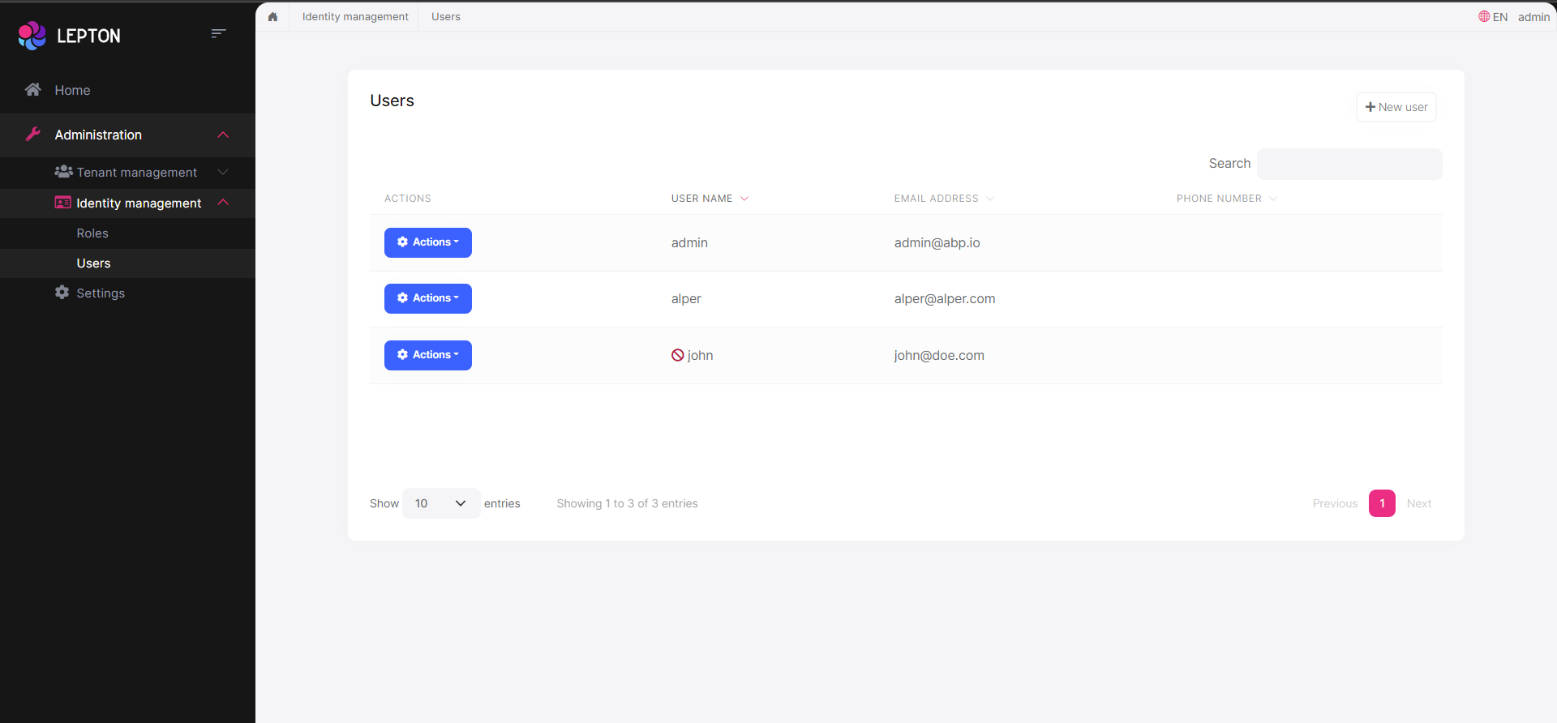
Task: Open Actions dropdown for john user
Action: tap(427, 355)
